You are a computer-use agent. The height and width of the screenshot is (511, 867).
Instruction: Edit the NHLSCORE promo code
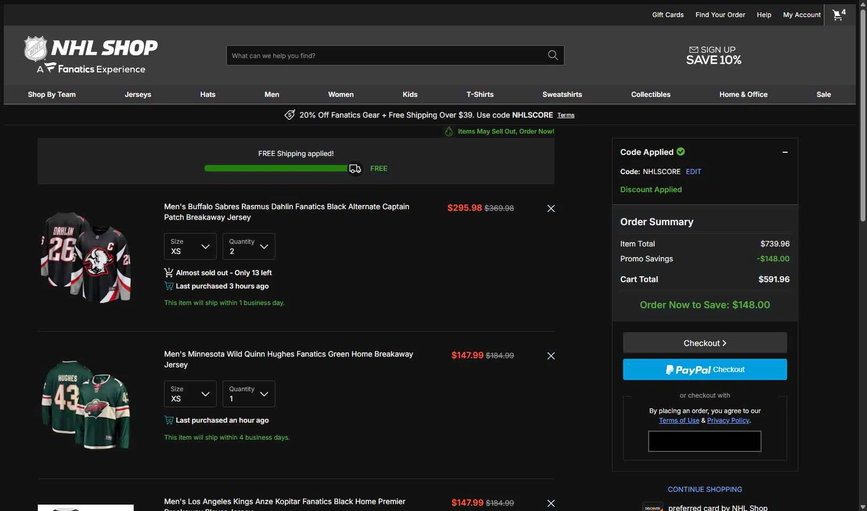(693, 171)
